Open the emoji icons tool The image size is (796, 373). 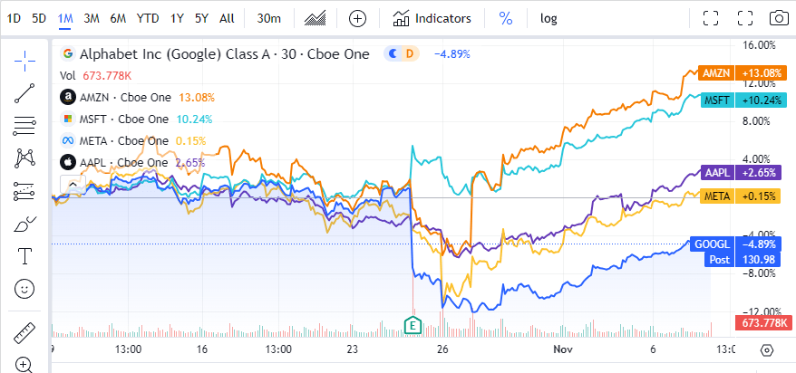(x=24, y=289)
